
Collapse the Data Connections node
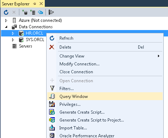tap(6, 27)
